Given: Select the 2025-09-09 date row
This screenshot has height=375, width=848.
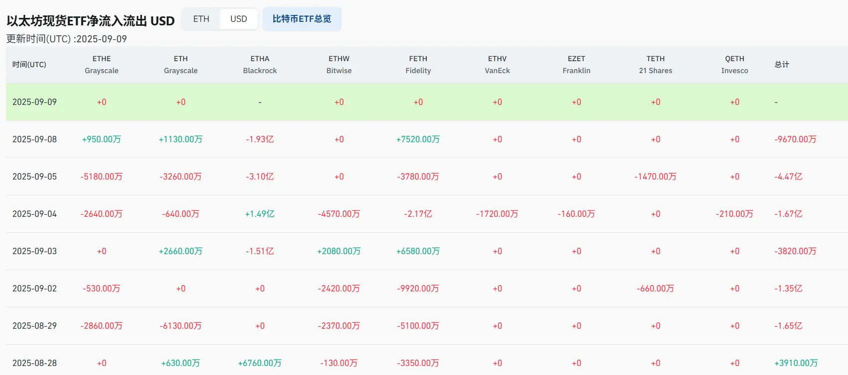Looking at the screenshot, I should click(427, 102).
